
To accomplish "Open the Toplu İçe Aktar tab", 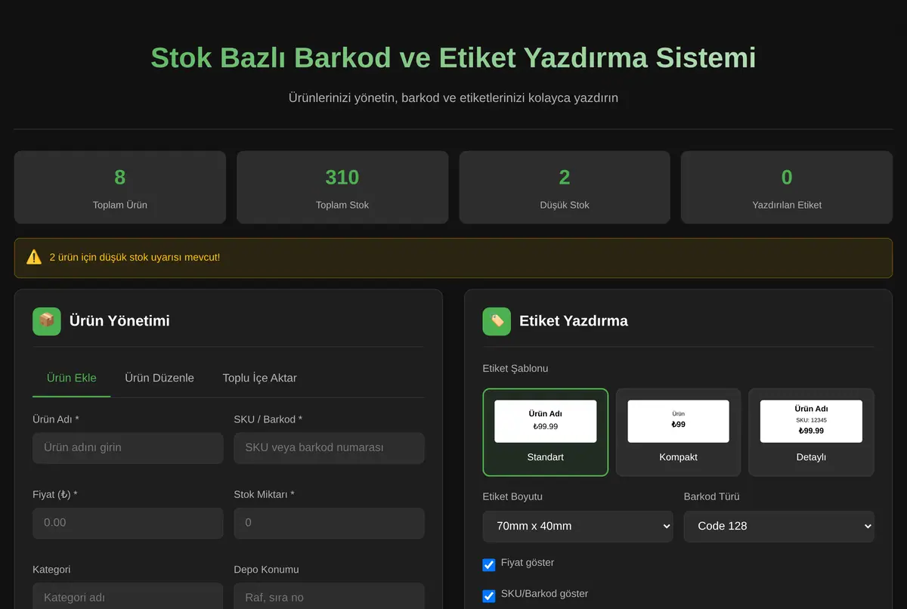I will tap(260, 378).
